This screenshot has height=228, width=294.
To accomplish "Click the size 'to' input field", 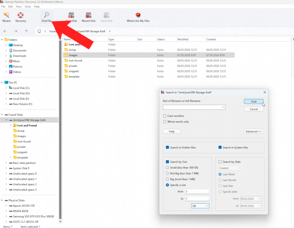I will pos(197,199).
